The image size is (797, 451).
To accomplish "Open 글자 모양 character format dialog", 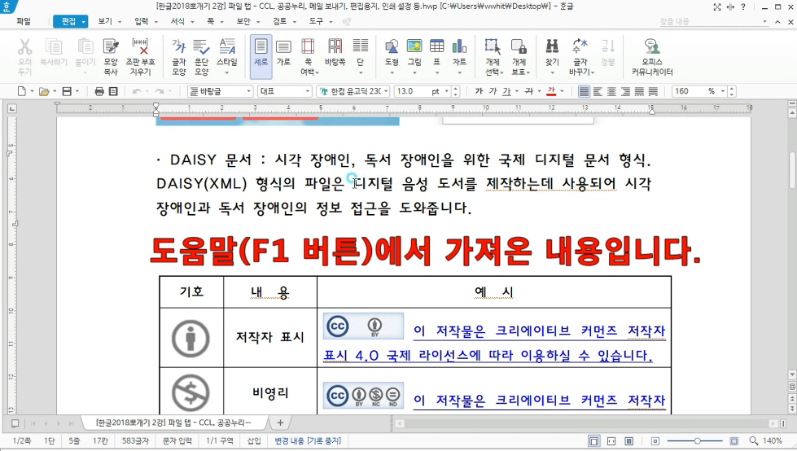I will pos(179,56).
